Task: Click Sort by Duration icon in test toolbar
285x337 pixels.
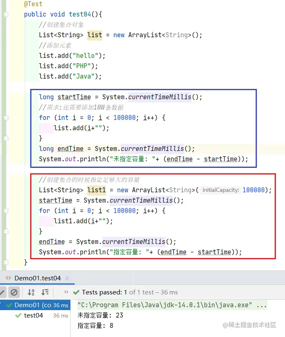Action: [x=45, y=292]
